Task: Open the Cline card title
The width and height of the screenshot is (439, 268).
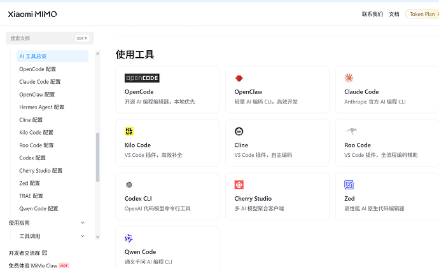Action: click(241, 145)
